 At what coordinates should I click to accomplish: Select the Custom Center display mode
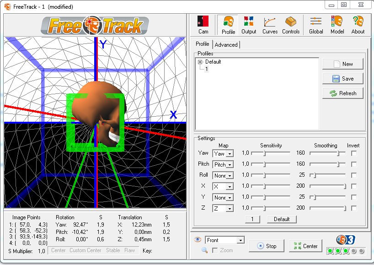[x=85, y=250]
